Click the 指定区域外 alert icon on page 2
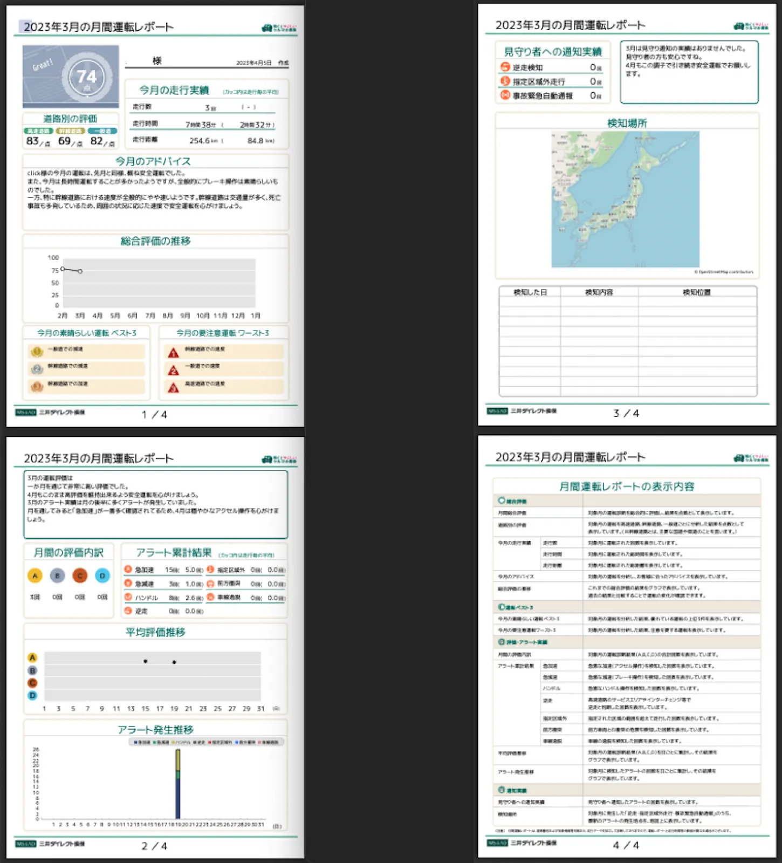 point(211,569)
